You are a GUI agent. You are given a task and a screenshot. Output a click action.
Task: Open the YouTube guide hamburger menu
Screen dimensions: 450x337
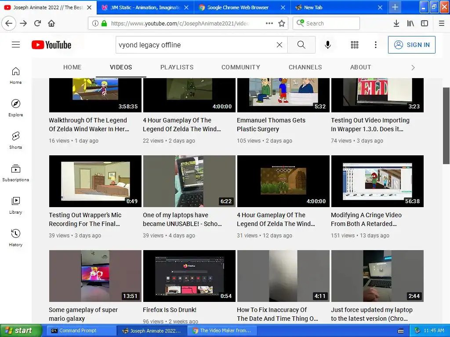(16, 45)
